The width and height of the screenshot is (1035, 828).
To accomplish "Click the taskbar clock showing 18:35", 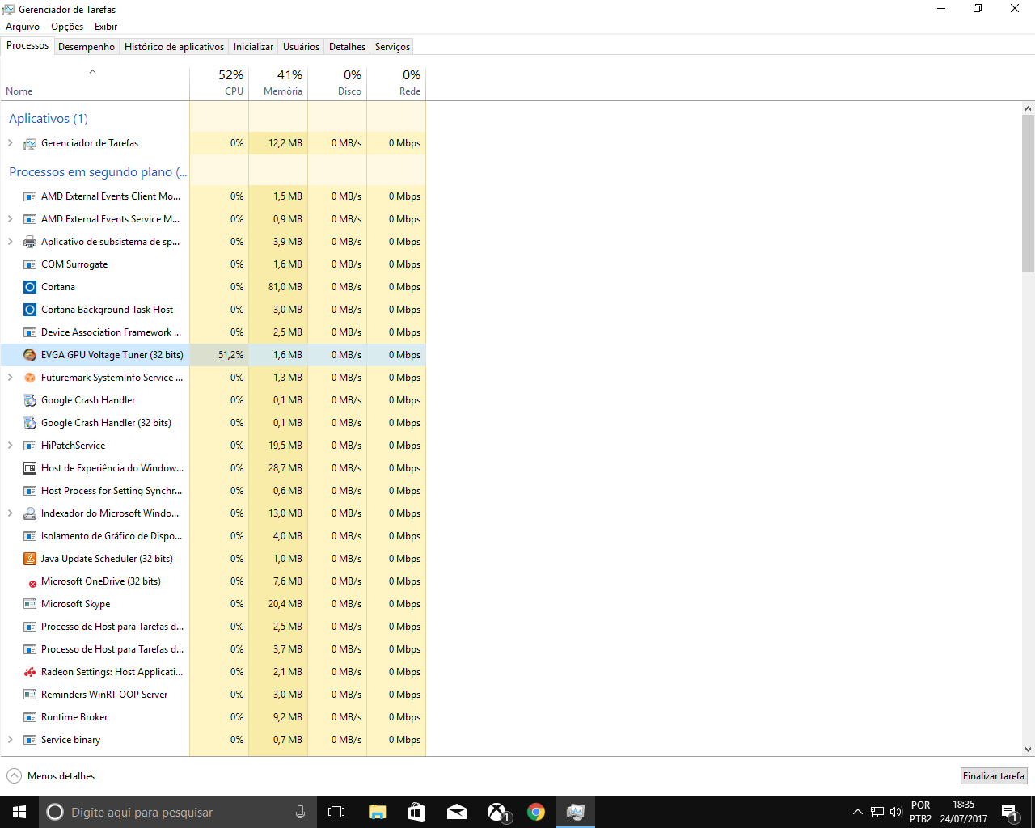I will [x=963, y=812].
